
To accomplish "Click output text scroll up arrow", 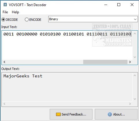I will point(135,75).
